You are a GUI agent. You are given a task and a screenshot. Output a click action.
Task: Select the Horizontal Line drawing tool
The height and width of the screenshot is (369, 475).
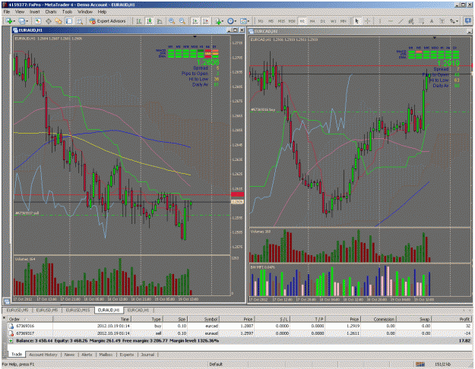391,21
